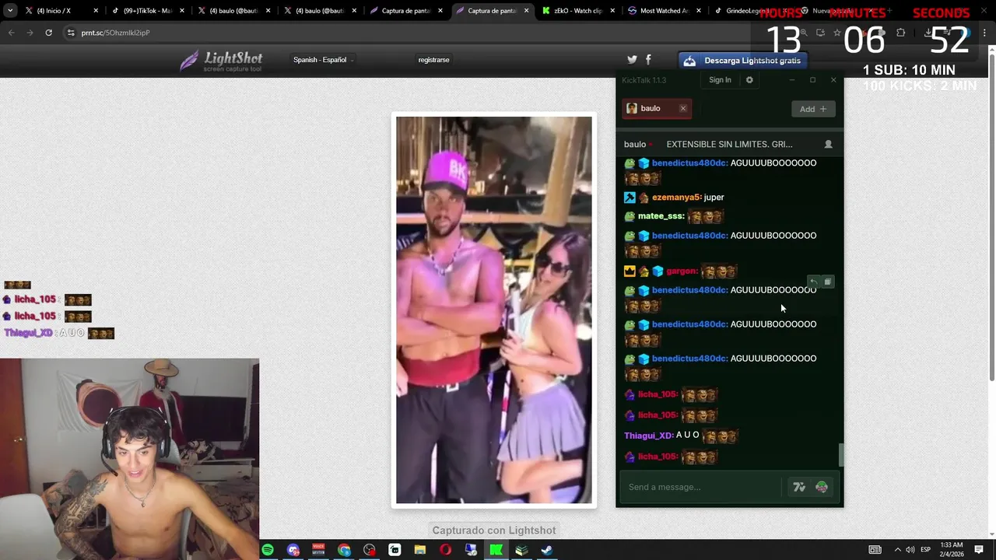996x560 pixels.
Task: Open Chrome from the taskbar
Action: point(344,550)
